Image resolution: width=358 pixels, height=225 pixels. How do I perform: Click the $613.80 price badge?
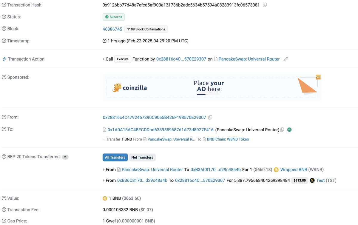click(x=300, y=180)
